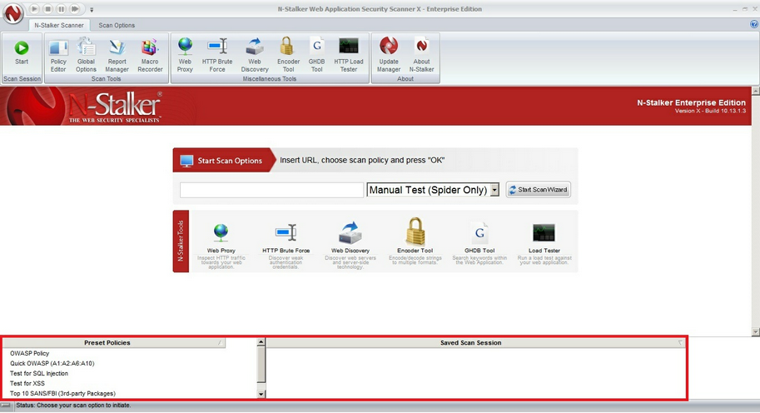Screen dimensions: 760x413
Task: Open Web Proxy from the ribbon
Action: [x=185, y=55]
